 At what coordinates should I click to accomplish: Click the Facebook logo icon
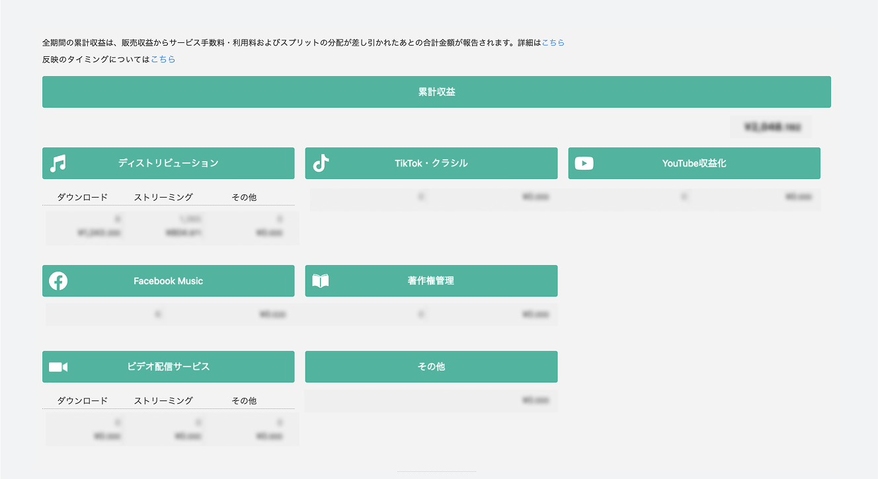(58, 281)
